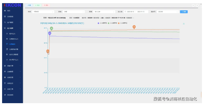Image resolution: width=204 pixels, height=105 pixels.
Task: Click the red delete button in toolbar
Action: 46,5
